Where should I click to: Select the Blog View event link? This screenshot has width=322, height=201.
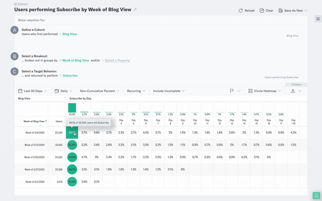70,34
